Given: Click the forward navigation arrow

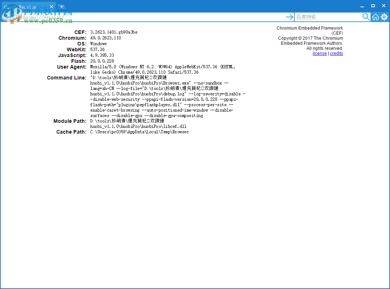Looking at the screenshot, I should (x=14, y=17).
